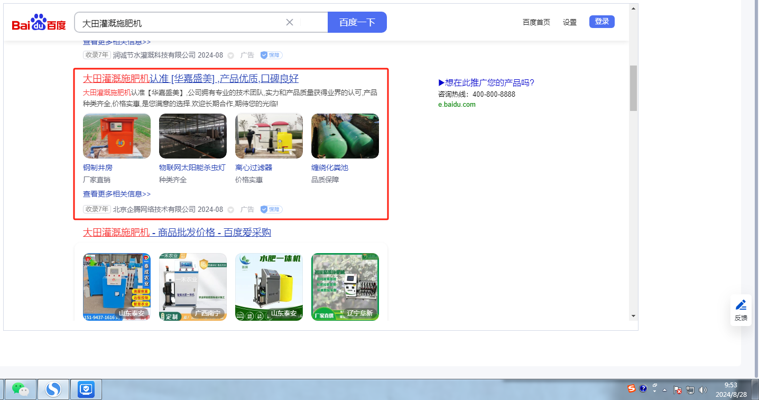Click the 保障 shield badge in 润诚节水灌溉 row
The height and width of the screenshot is (400, 759).
[x=271, y=55]
